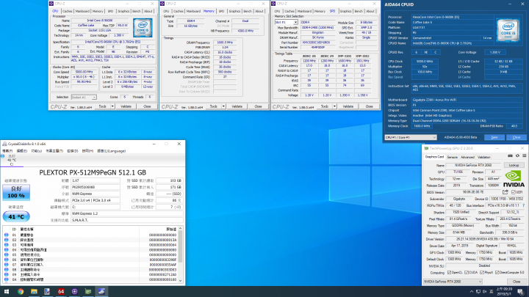Click SMART list scrollbar up arrow

tap(181, 229)
